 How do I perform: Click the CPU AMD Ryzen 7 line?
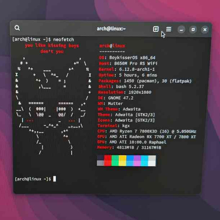147,131
